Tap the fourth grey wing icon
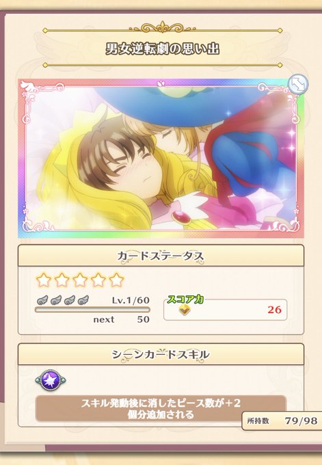Viewport: 322px width, 465px height. [x=83, y=300]
